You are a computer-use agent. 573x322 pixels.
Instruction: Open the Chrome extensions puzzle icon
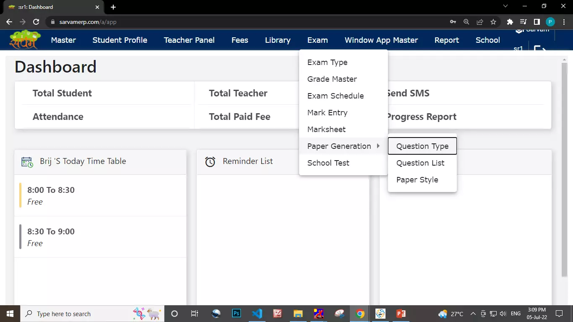tap(510, 22)
